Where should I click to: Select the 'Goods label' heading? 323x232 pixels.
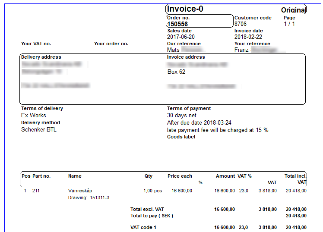(x=181, y=137)
